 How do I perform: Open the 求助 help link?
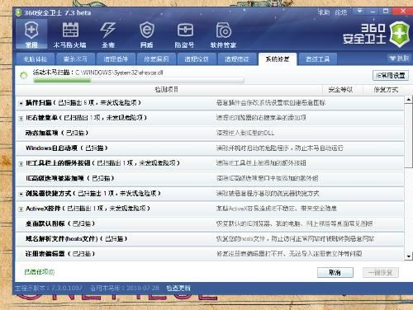pos(324,12)
